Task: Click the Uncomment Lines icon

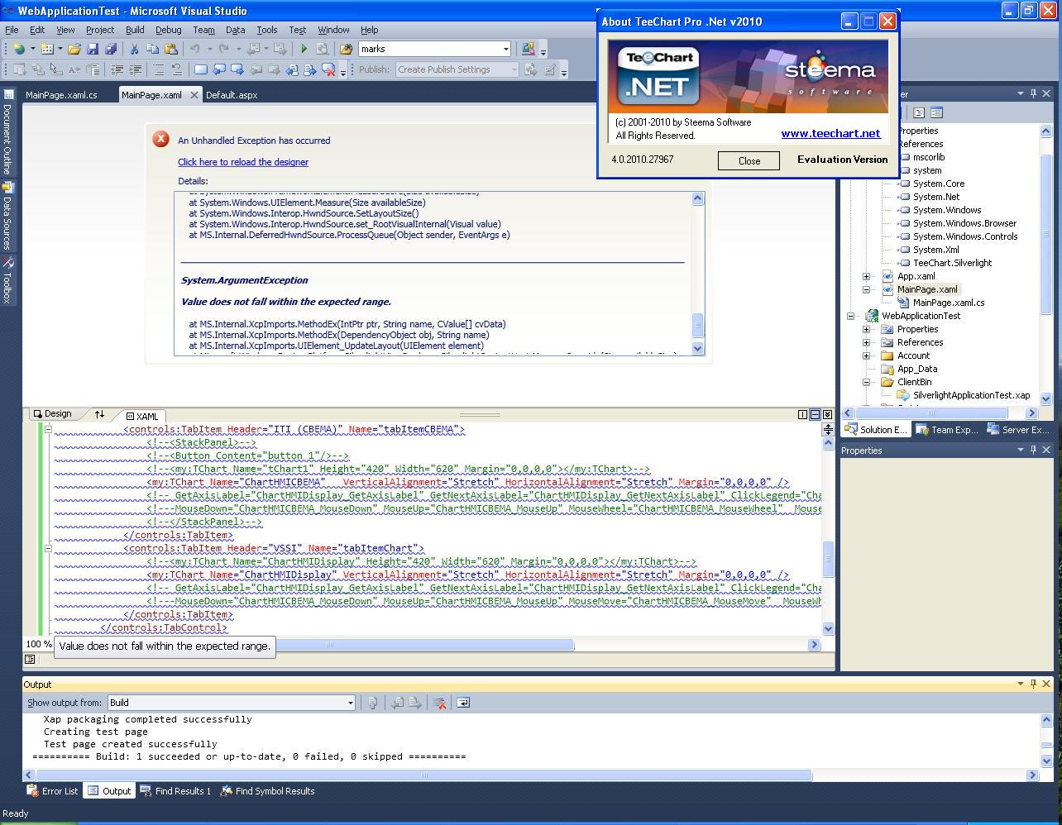Action: (177, 69)
